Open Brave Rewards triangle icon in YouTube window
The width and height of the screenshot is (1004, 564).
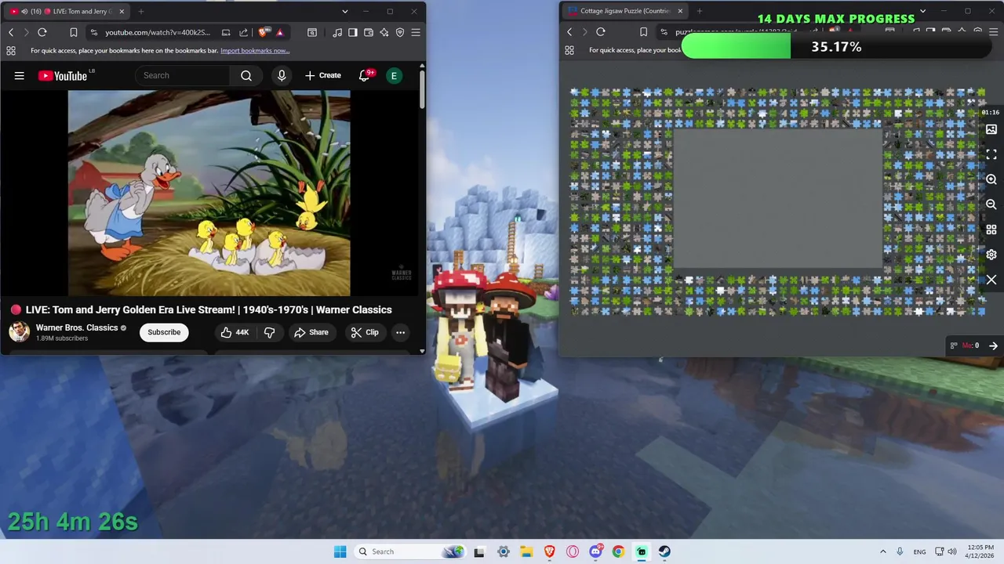pos(280,32)
